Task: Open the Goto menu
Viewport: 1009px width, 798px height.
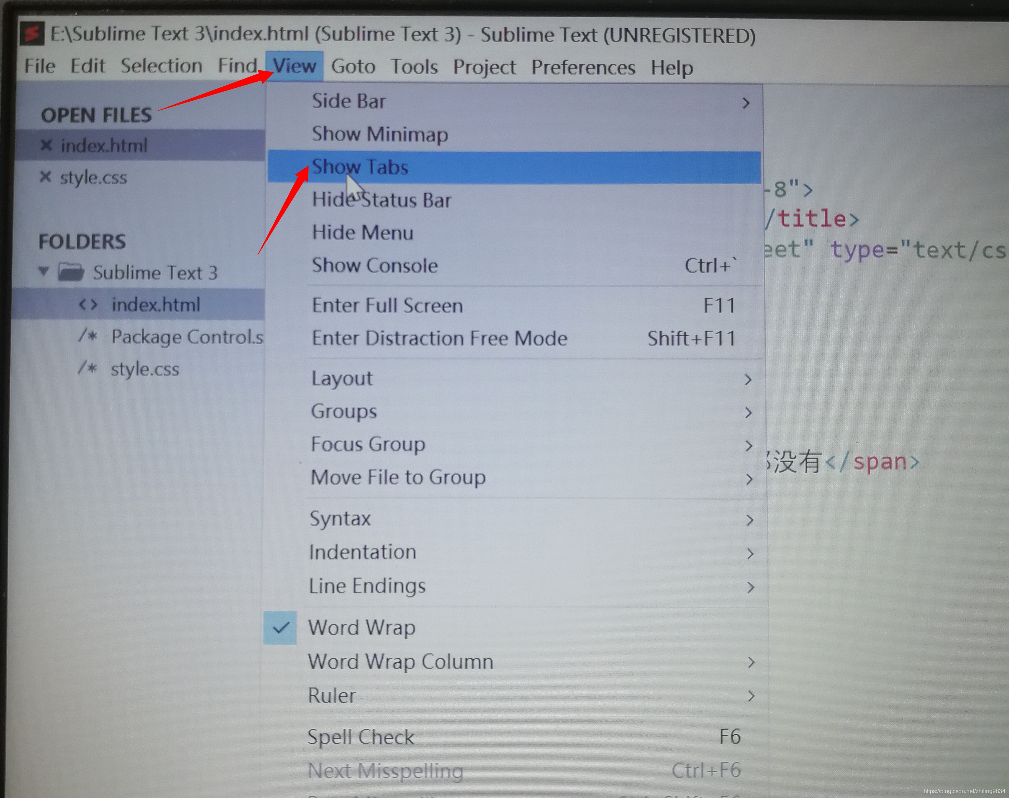Action: (353, 66)
